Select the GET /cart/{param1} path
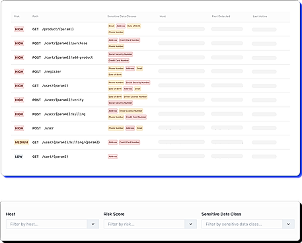 pyautogui.click(x=50, y=156)
